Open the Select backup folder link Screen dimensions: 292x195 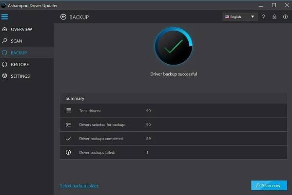(79, 186)
